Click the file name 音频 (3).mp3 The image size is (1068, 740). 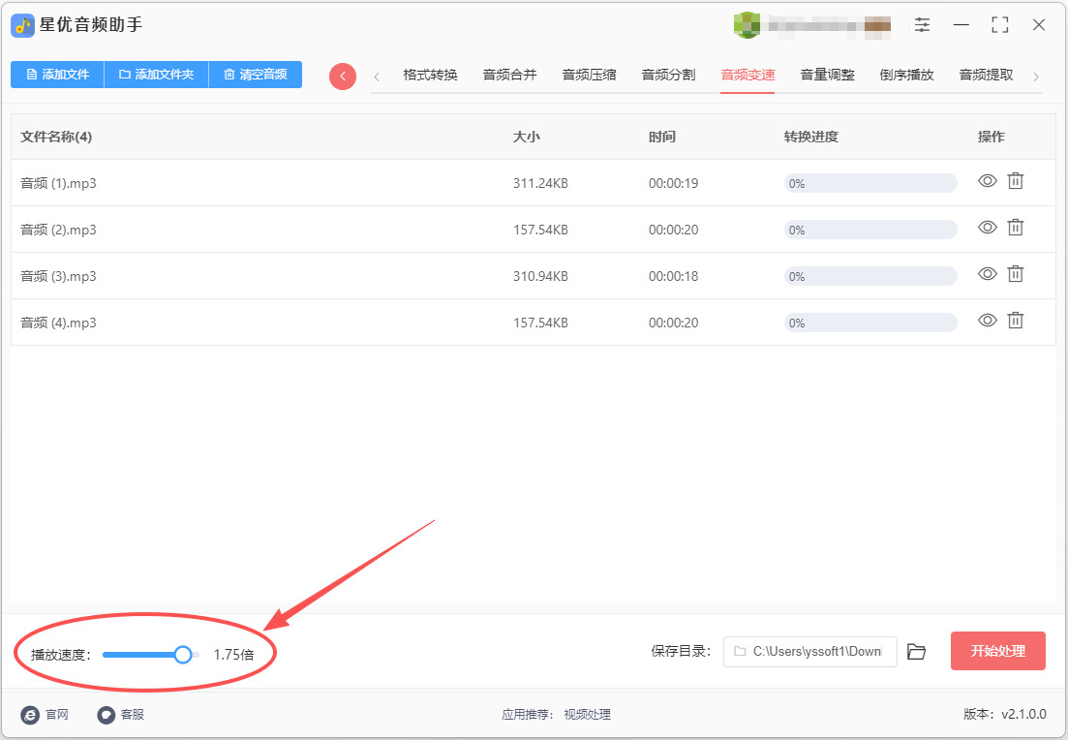(x=58, y=276)
